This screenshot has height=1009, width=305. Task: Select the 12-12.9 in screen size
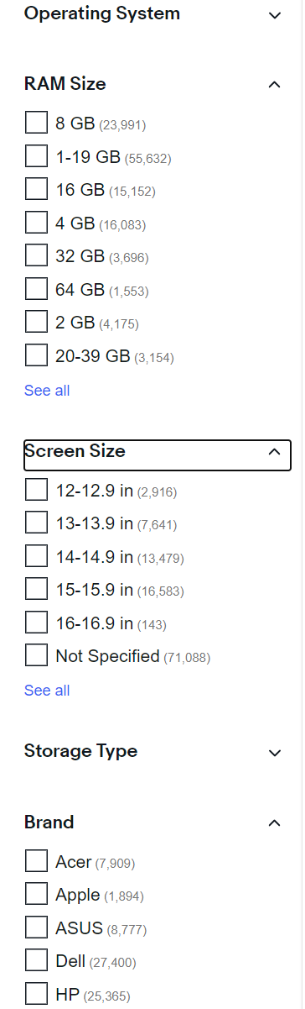click(36, 490)
